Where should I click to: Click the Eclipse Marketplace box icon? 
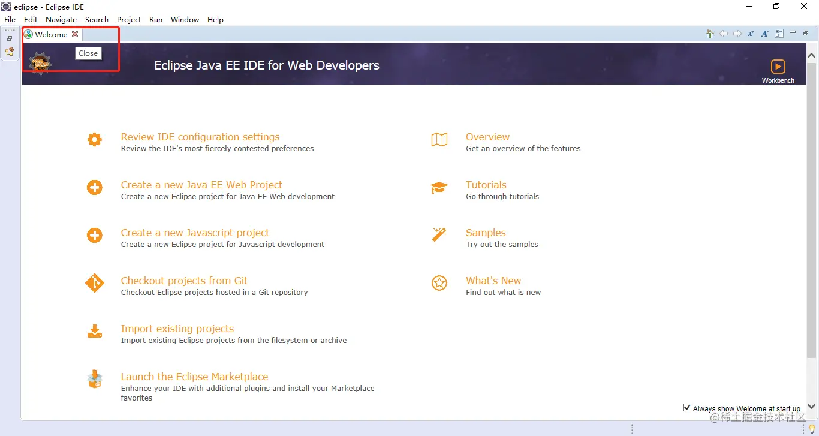[x=95, y=379]
